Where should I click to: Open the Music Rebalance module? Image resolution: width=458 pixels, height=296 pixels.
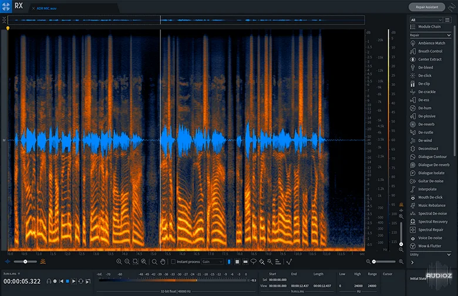(428, 206)
